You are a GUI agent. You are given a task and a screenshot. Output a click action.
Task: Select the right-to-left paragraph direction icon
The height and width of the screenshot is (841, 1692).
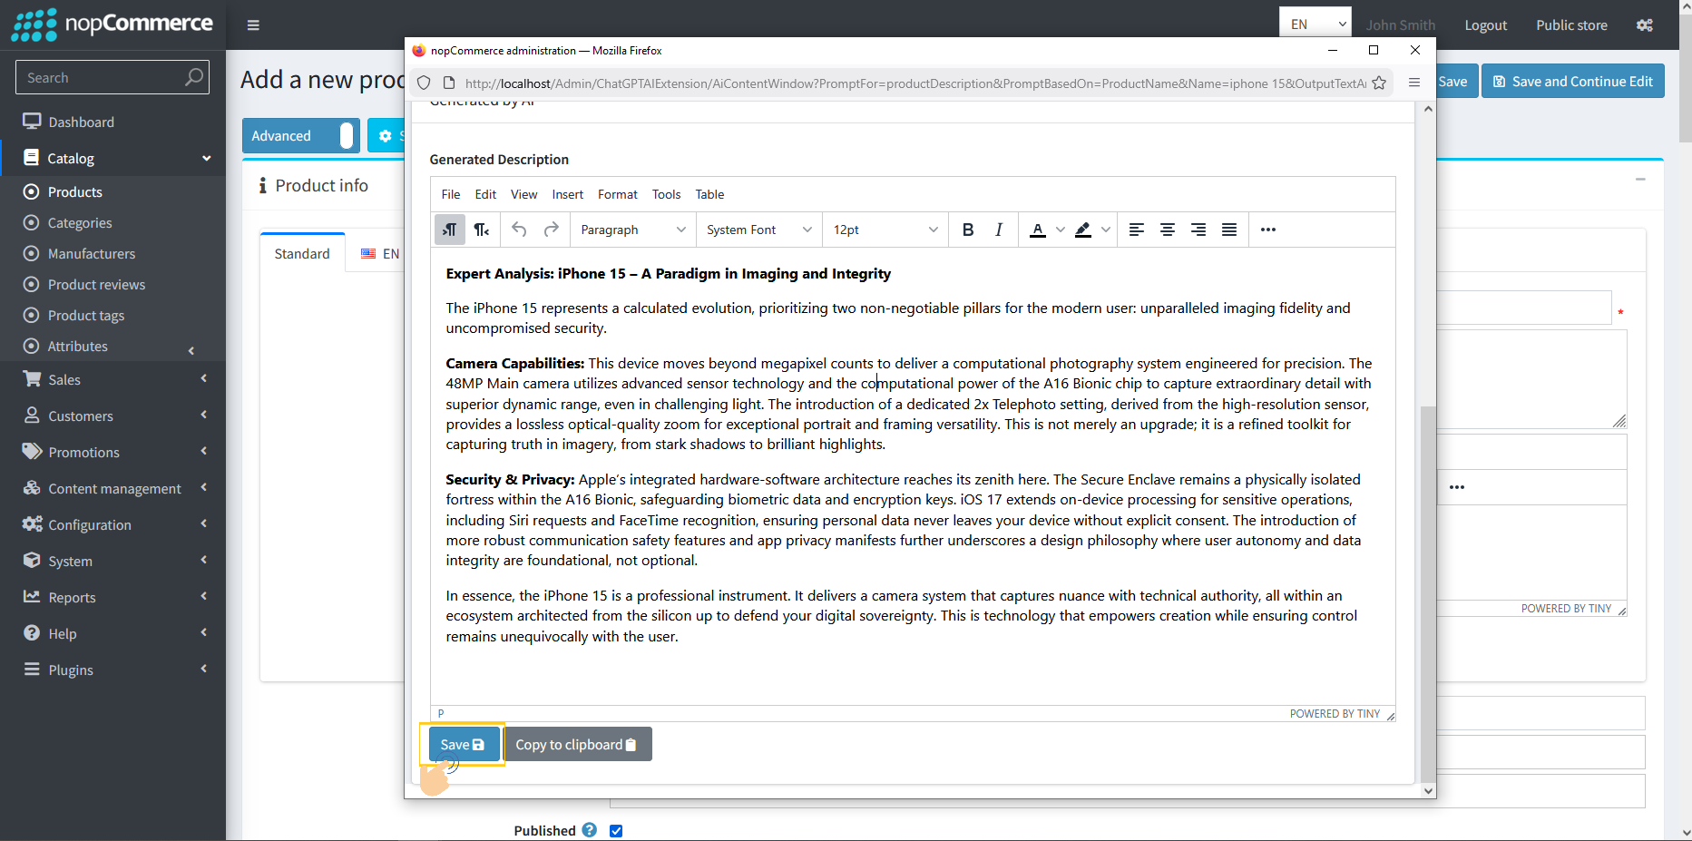pyautogui.click(x=482, y=230)
